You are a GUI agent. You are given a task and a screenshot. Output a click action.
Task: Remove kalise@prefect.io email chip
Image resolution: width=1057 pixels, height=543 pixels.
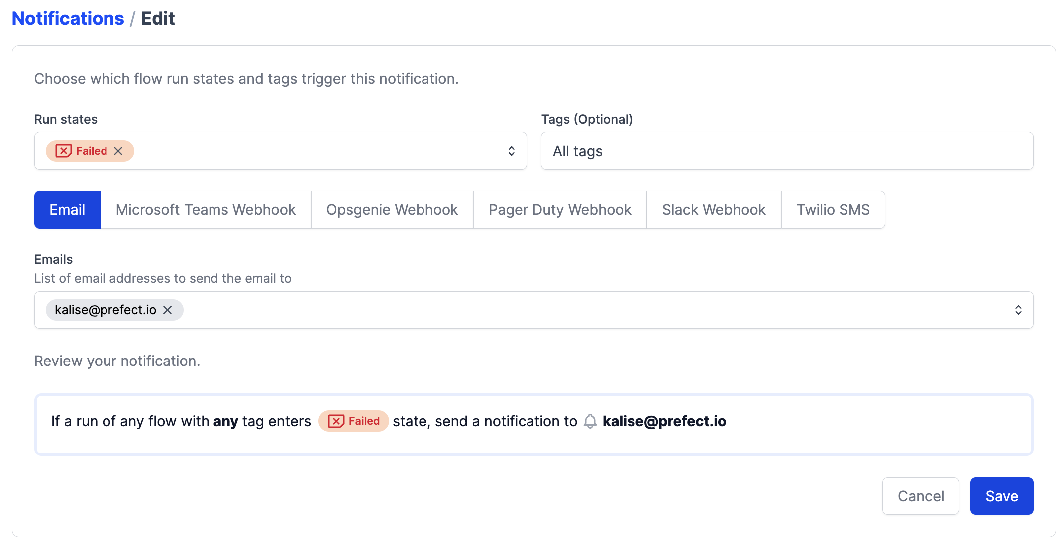[168, 310]
